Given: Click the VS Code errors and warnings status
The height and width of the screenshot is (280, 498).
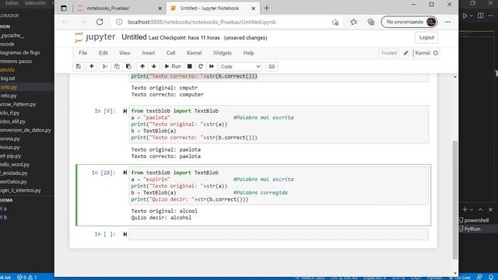Looking at the screenshot, I should click(27, 277).
